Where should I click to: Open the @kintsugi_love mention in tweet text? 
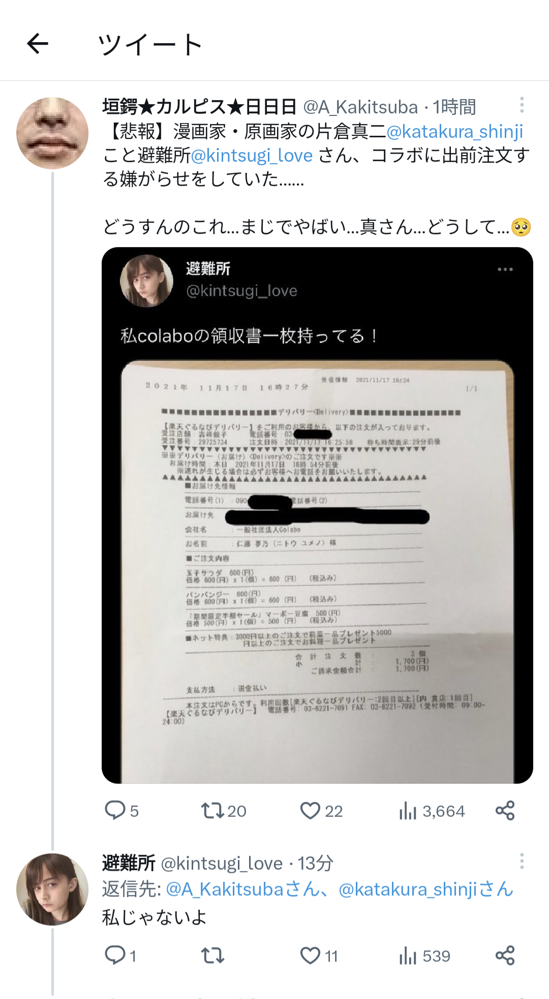252,155
